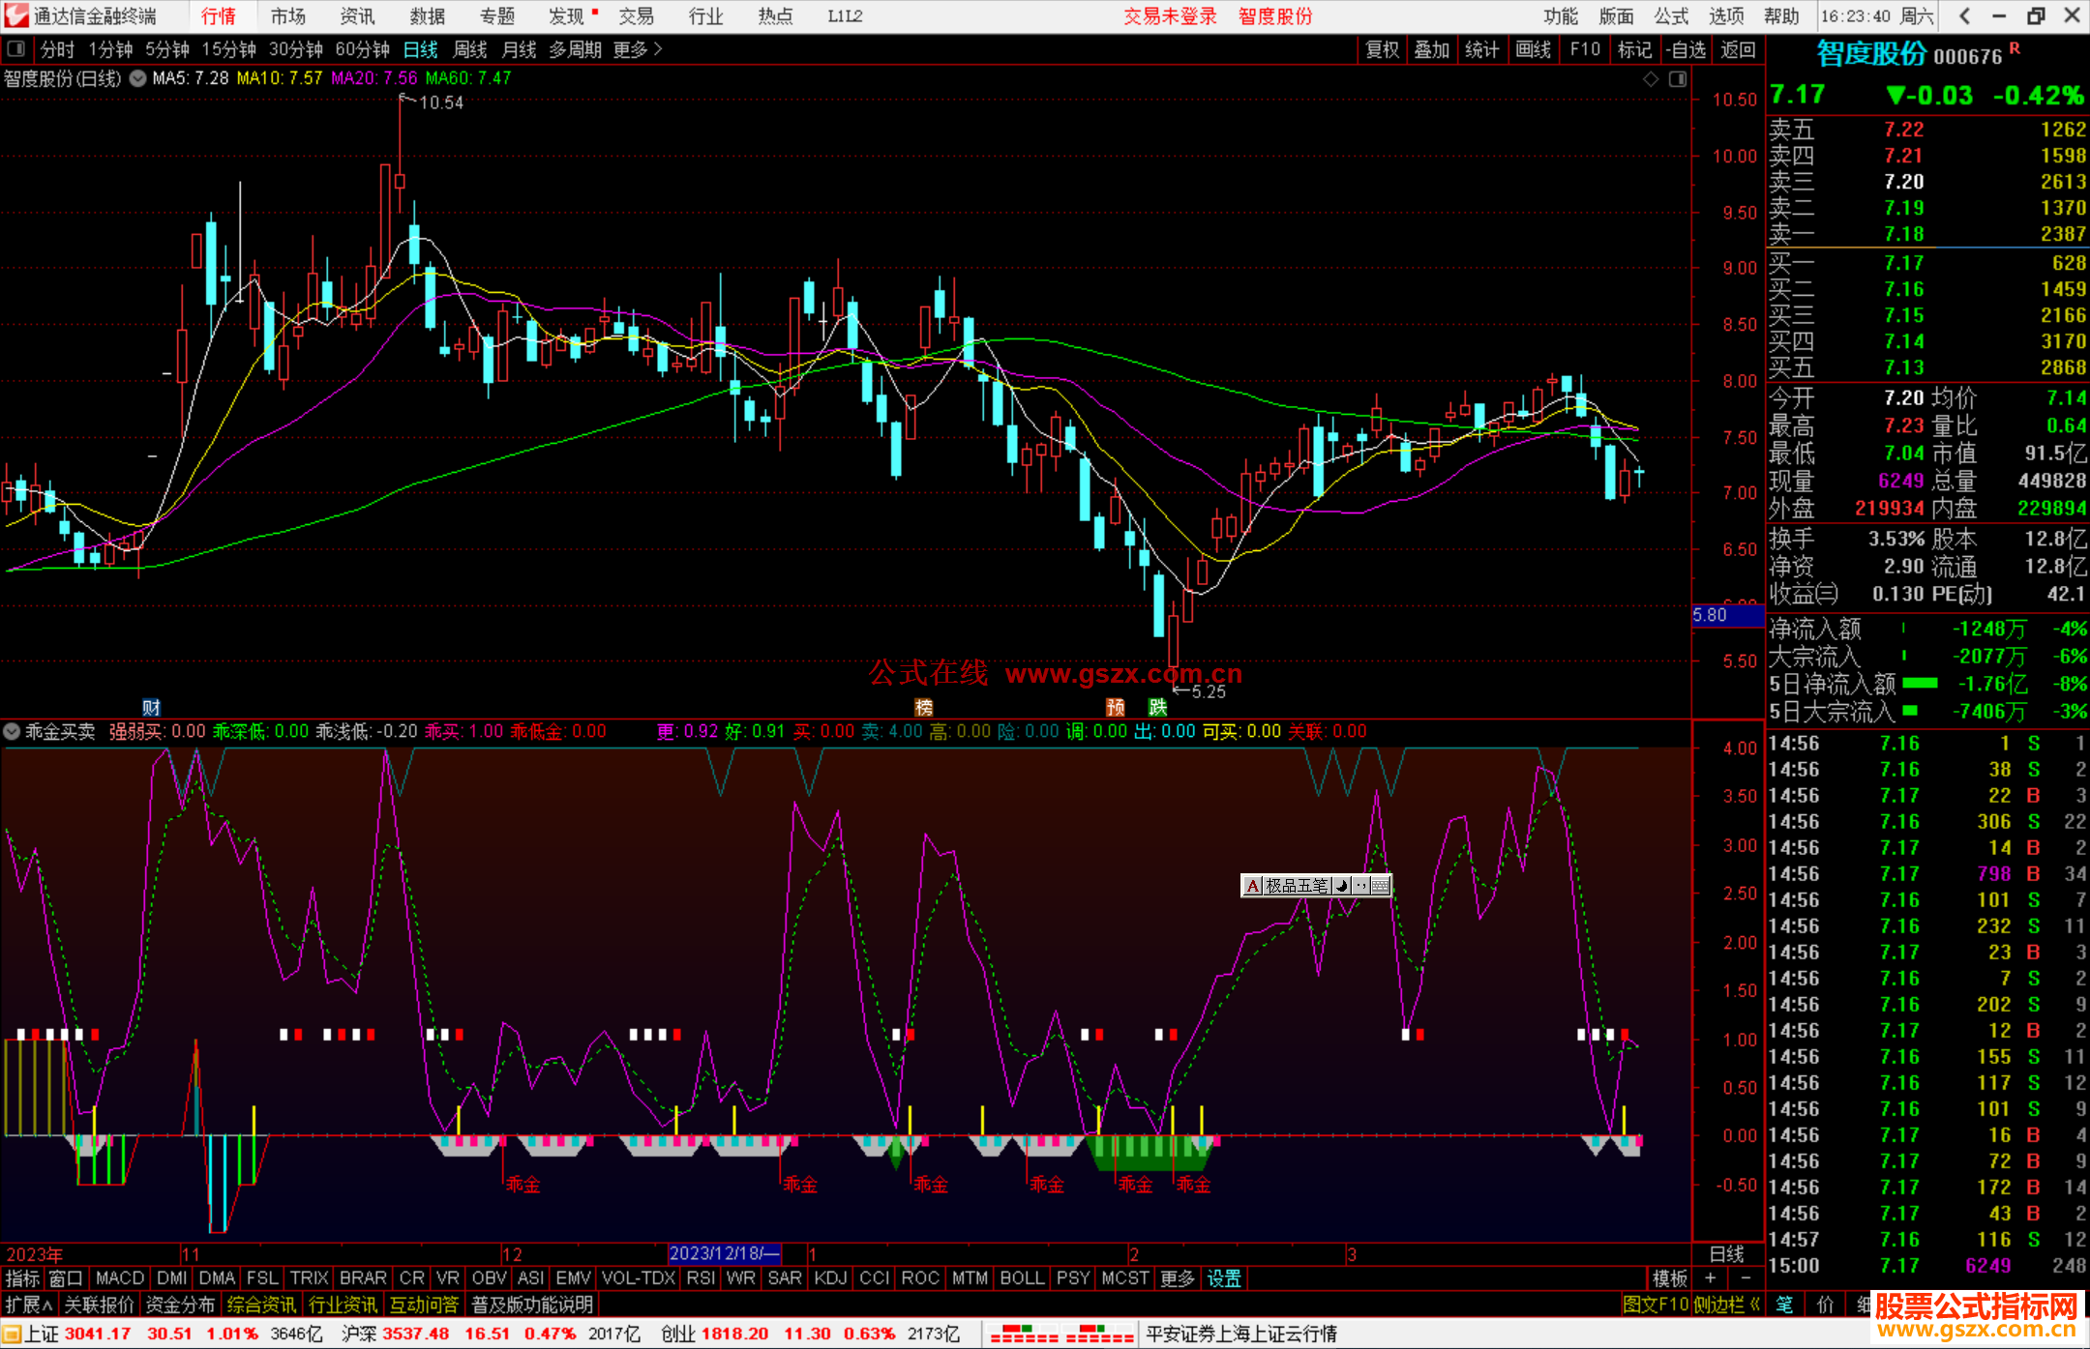
Task: Open the 扩展 expander at bottom left
Action: point(28,1305)
